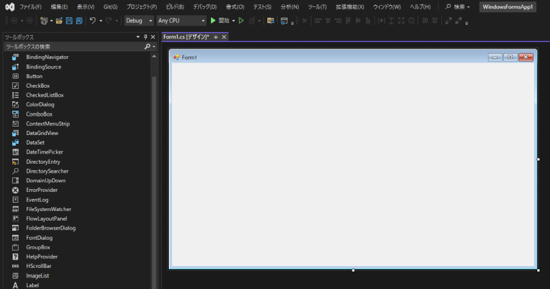Select ComboBox control in toolbox
This screenshot has height=289, width=550.
coord(39,114)
